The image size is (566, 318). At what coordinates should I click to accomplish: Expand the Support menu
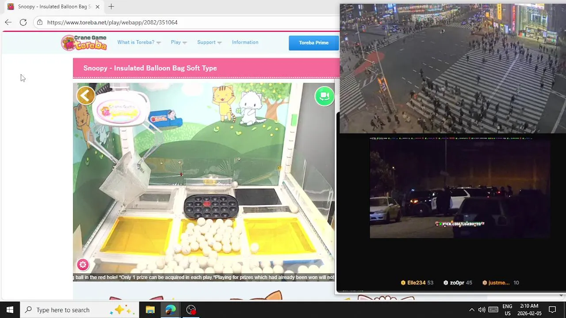209,42
